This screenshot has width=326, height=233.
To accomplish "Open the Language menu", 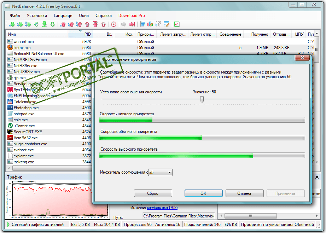I will coord(63,16).
